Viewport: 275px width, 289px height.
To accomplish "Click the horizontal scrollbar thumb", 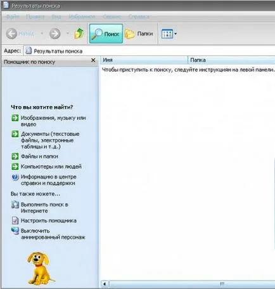I will 192,284.
